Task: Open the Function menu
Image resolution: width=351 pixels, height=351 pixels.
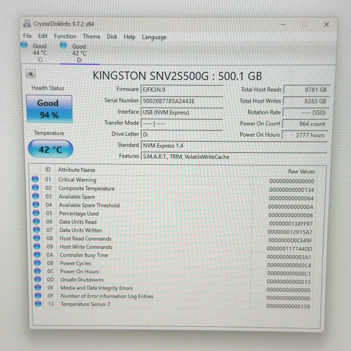Action: [65, 36]
